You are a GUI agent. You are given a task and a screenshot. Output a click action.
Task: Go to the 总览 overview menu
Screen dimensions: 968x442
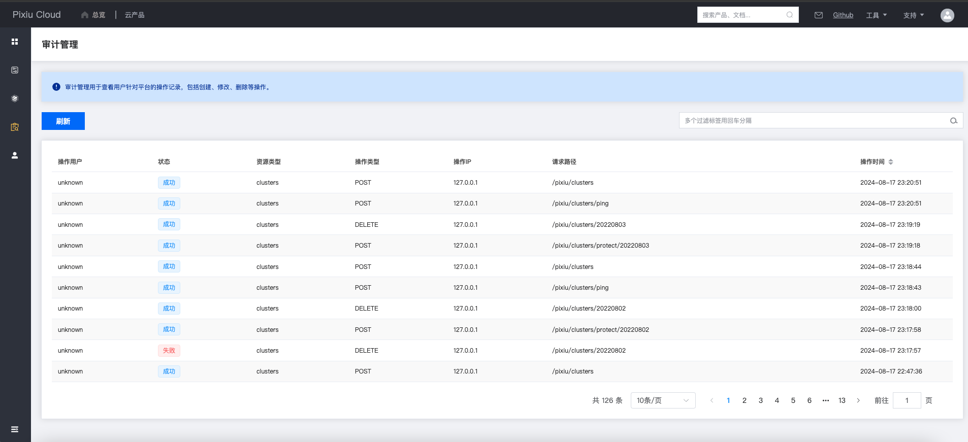click(99, 15)
